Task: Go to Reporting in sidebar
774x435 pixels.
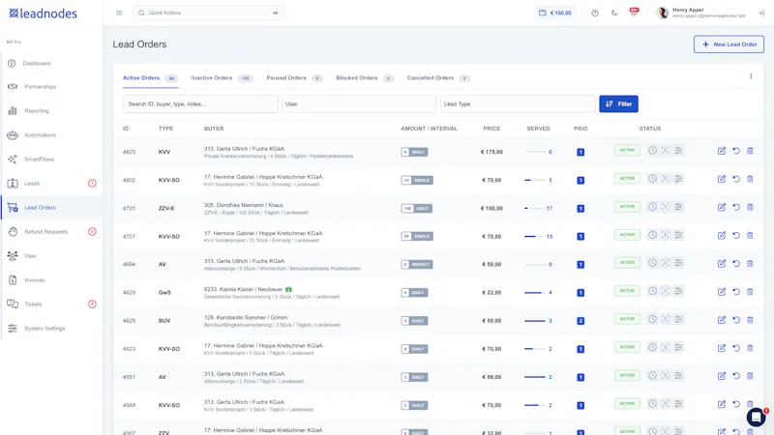Action: [x=37, y=111]
